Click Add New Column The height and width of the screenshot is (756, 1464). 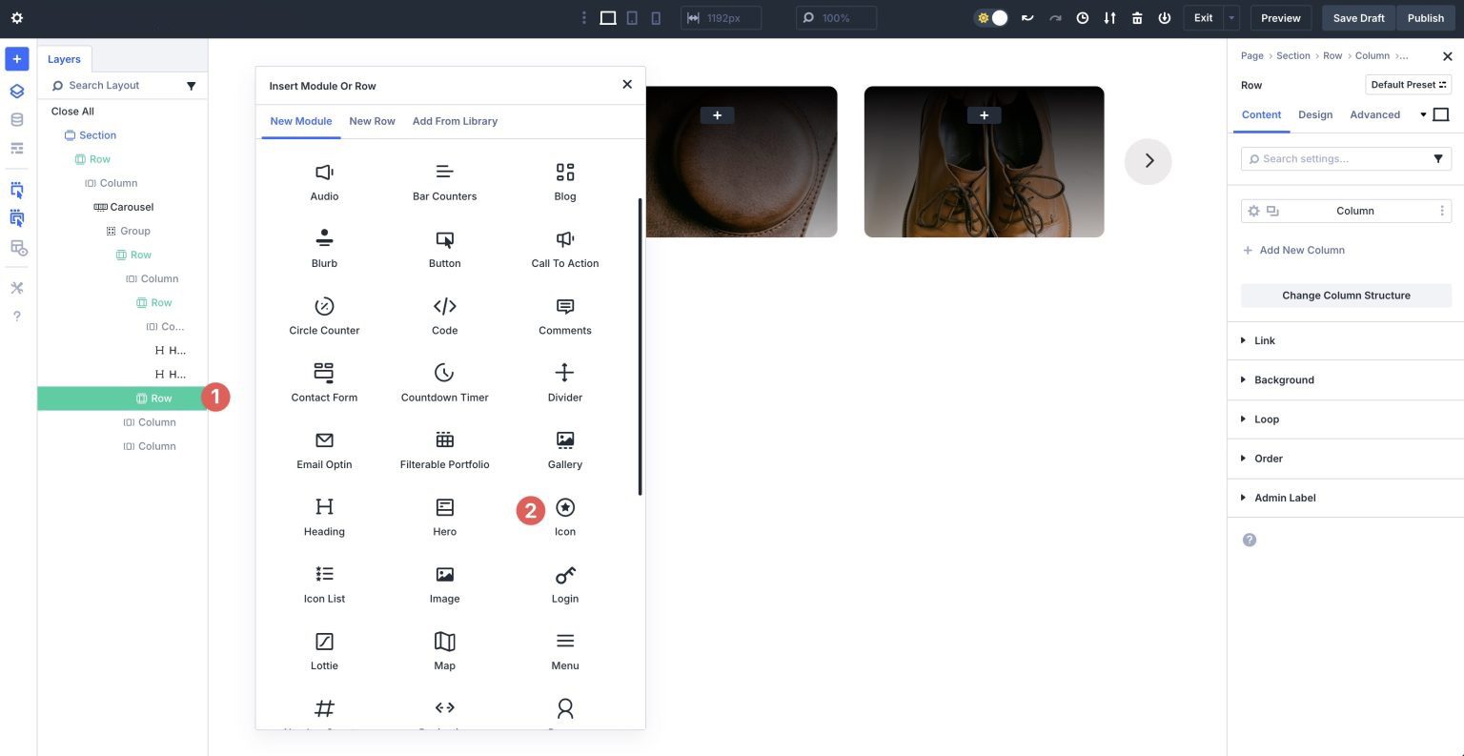coord(1294,250)
